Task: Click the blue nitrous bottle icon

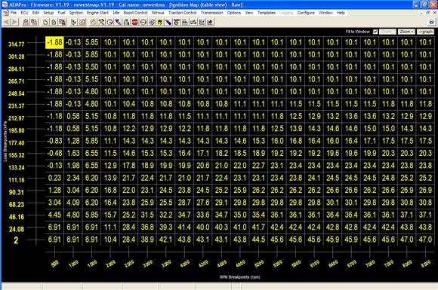Action: point(168,22)
